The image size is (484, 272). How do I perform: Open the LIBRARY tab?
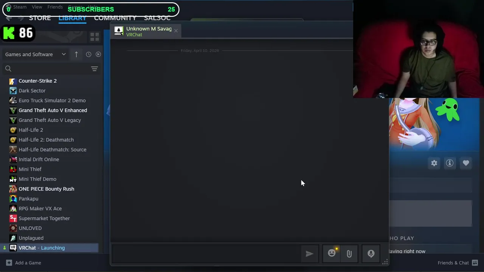click(x=73, y=18)
